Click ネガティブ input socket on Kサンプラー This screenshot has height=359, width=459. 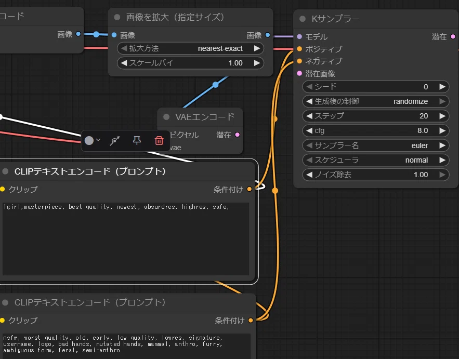coord(299,61)
